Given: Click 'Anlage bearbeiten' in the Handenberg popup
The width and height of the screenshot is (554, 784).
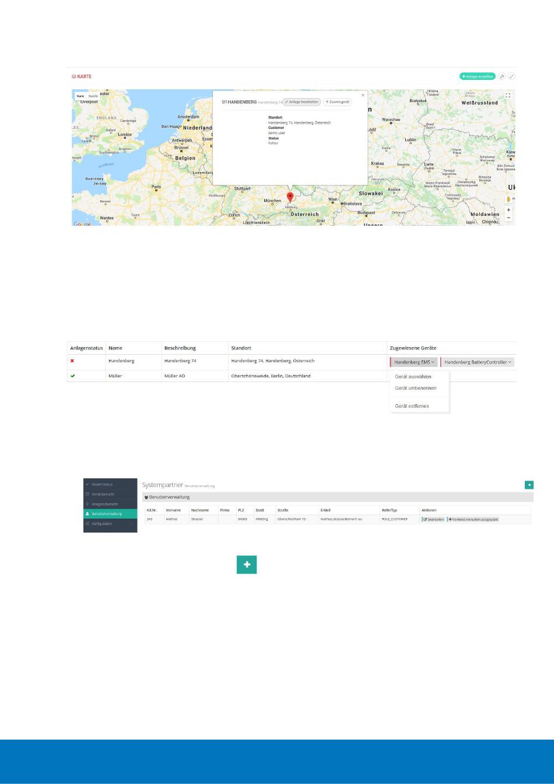Looking at the screenshot, I should (x=301, y=101).
